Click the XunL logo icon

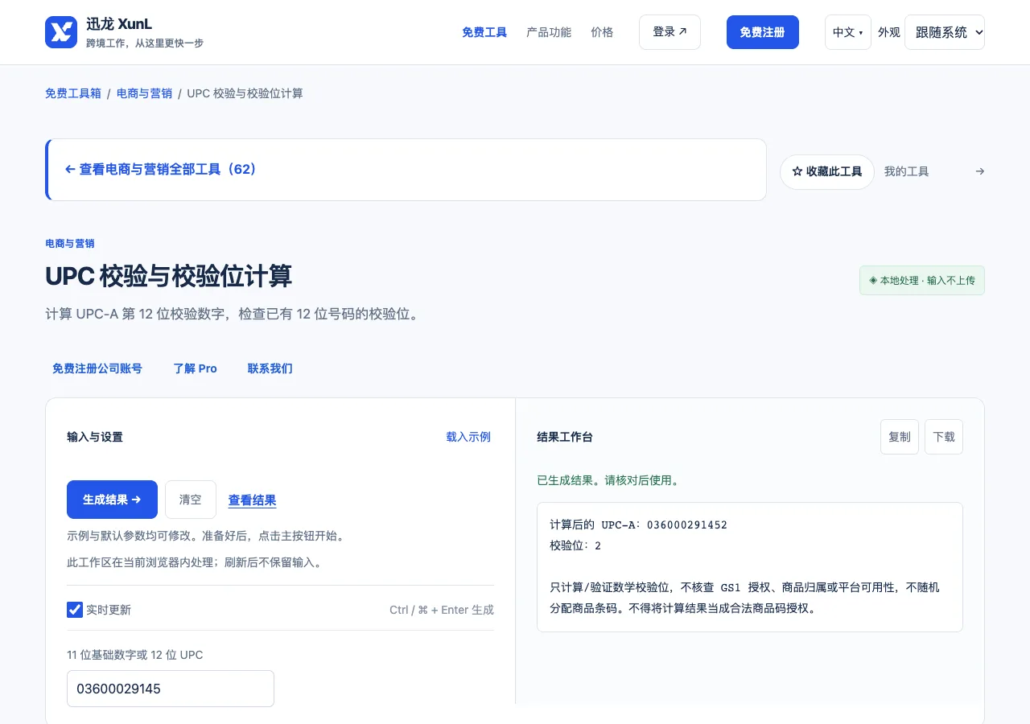point(61,32)
